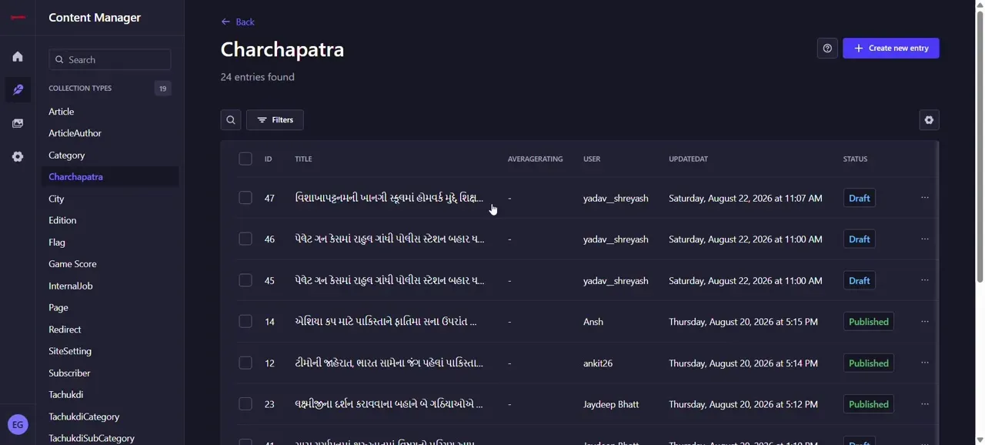Select the checkbox for entry ID 14

point(245,322)
